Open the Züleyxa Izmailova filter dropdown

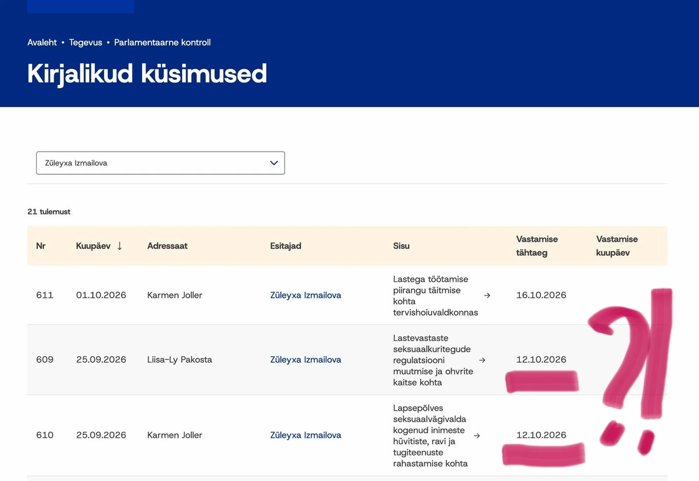160,163
